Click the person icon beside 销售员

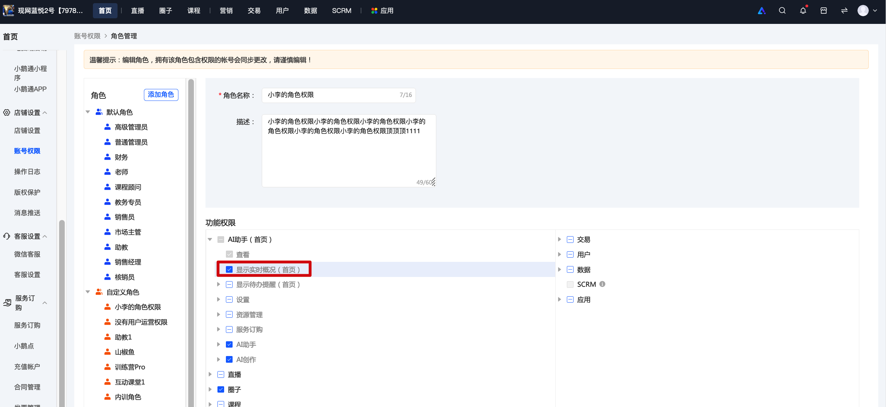(x=108, y=217)
